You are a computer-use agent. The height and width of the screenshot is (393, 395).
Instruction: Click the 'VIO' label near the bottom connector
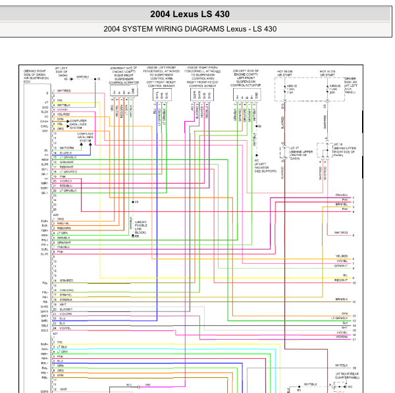click(147, 384)
